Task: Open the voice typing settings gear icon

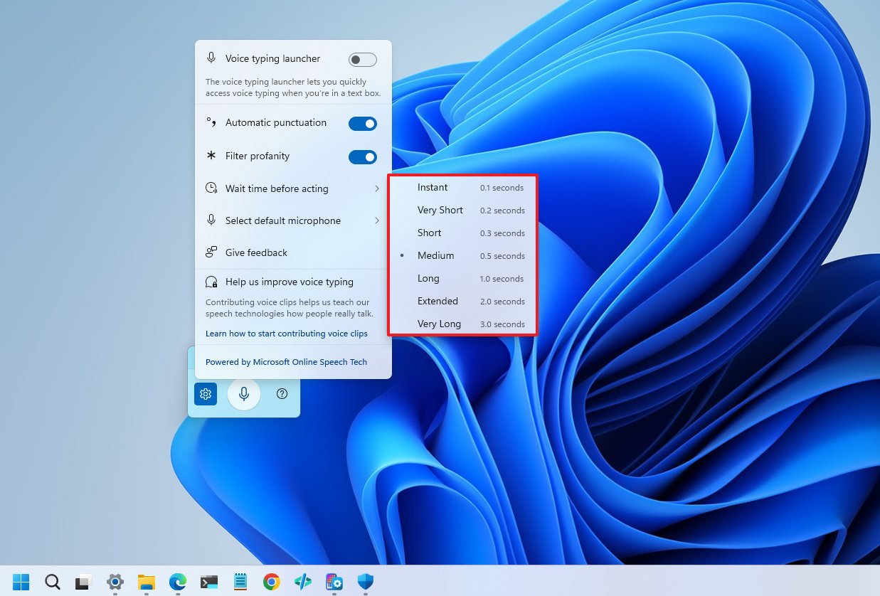Action: [x=206, y=394]
